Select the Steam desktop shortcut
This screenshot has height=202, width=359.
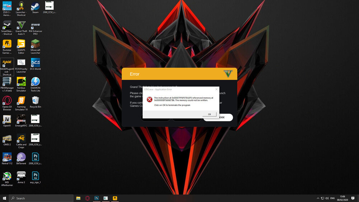pos(35,8)
